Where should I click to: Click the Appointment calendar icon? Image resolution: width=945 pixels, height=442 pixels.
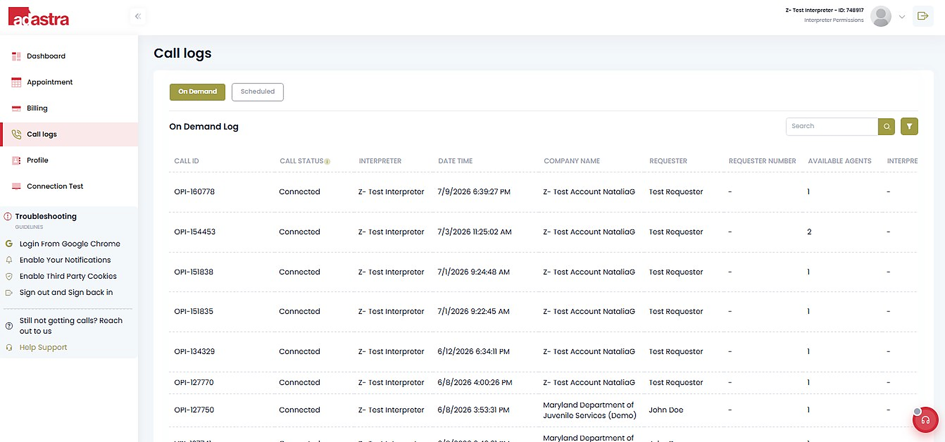tap(16, 82)
